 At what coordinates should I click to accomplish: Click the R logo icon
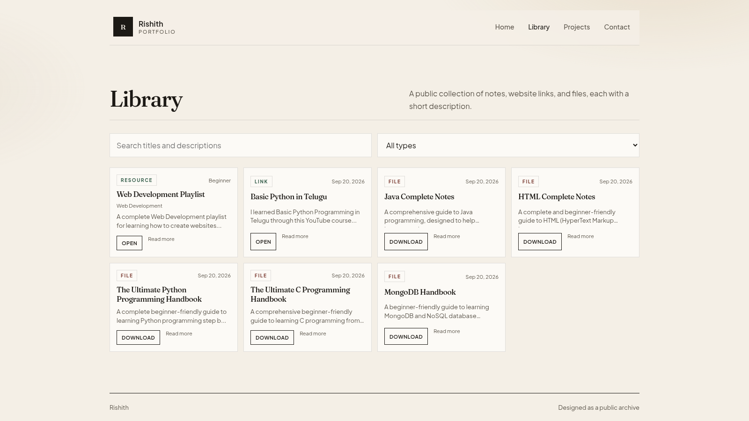(123, 27)
